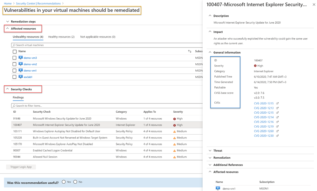Select Yes for recommendation useful
Screen dimensions: 317x191
coord(64,182)
